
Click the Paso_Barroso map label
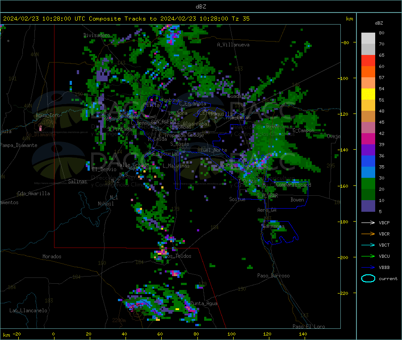(x=273, y=276)
